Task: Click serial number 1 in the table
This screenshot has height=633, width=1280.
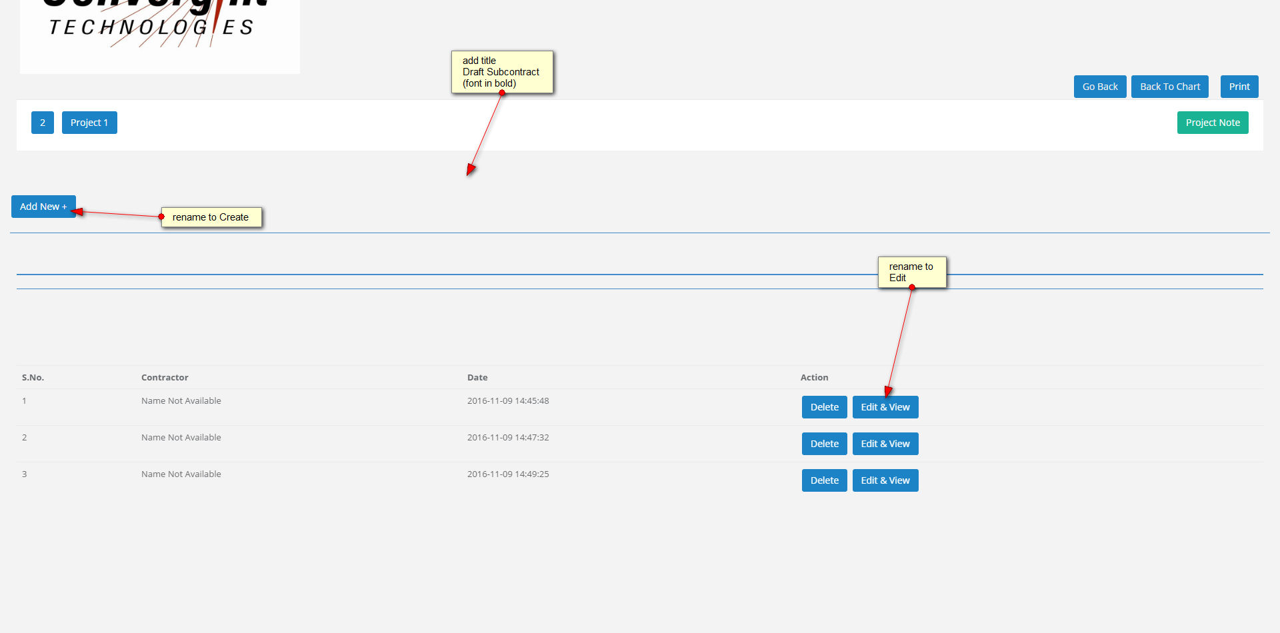Action: (x=25, y=401)
